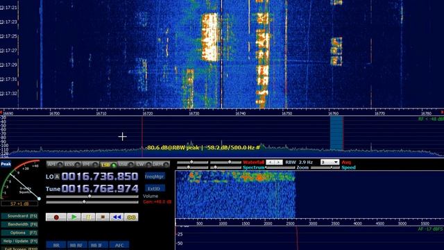Select FM demodulation mode
This screenshot has height=250, width=444.
point(90,165)
